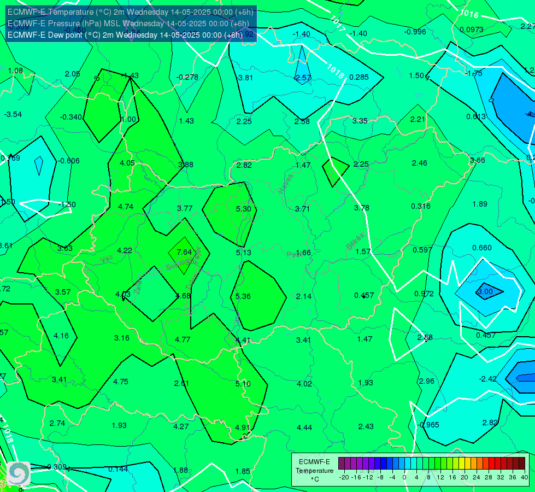Click the -3.54 temperature value
The width and height of the screenshot is (535, 492).
click(x=13, y=114)
